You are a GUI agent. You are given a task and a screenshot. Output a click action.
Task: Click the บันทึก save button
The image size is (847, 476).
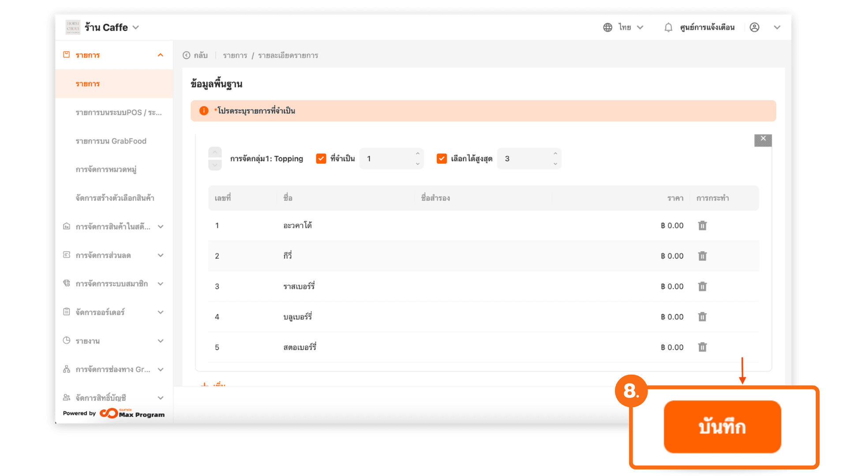click(722, 427)
